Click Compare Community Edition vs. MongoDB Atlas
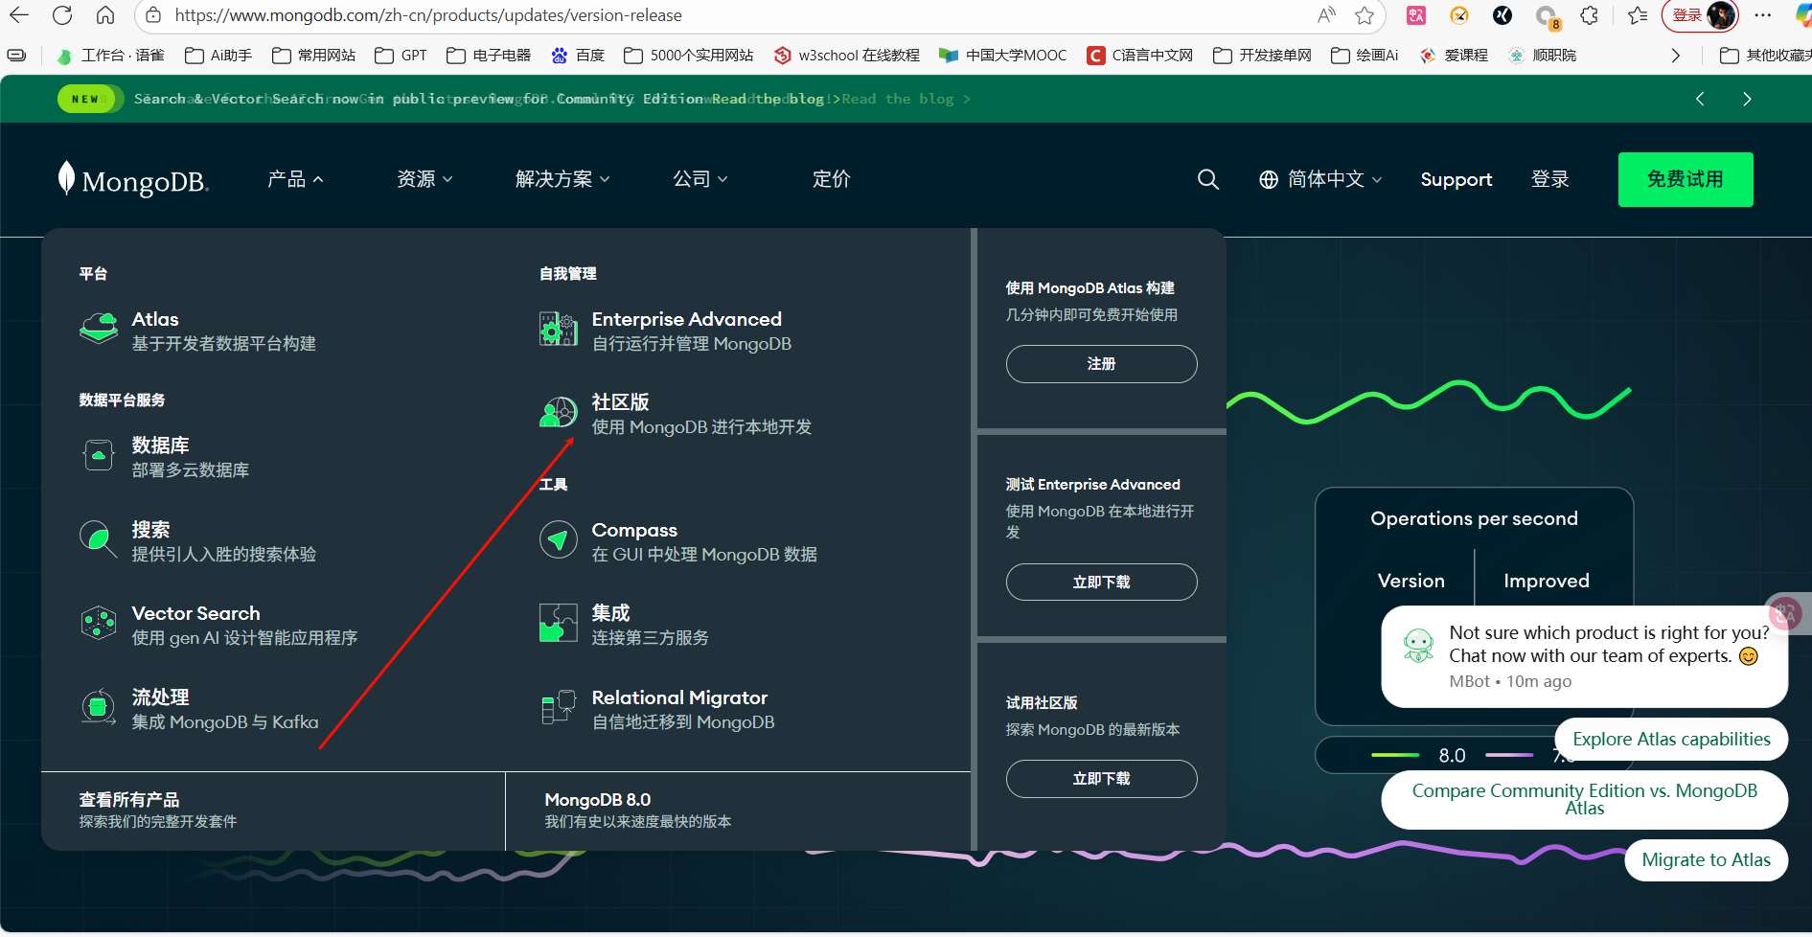 click(x=1584, y=799)
